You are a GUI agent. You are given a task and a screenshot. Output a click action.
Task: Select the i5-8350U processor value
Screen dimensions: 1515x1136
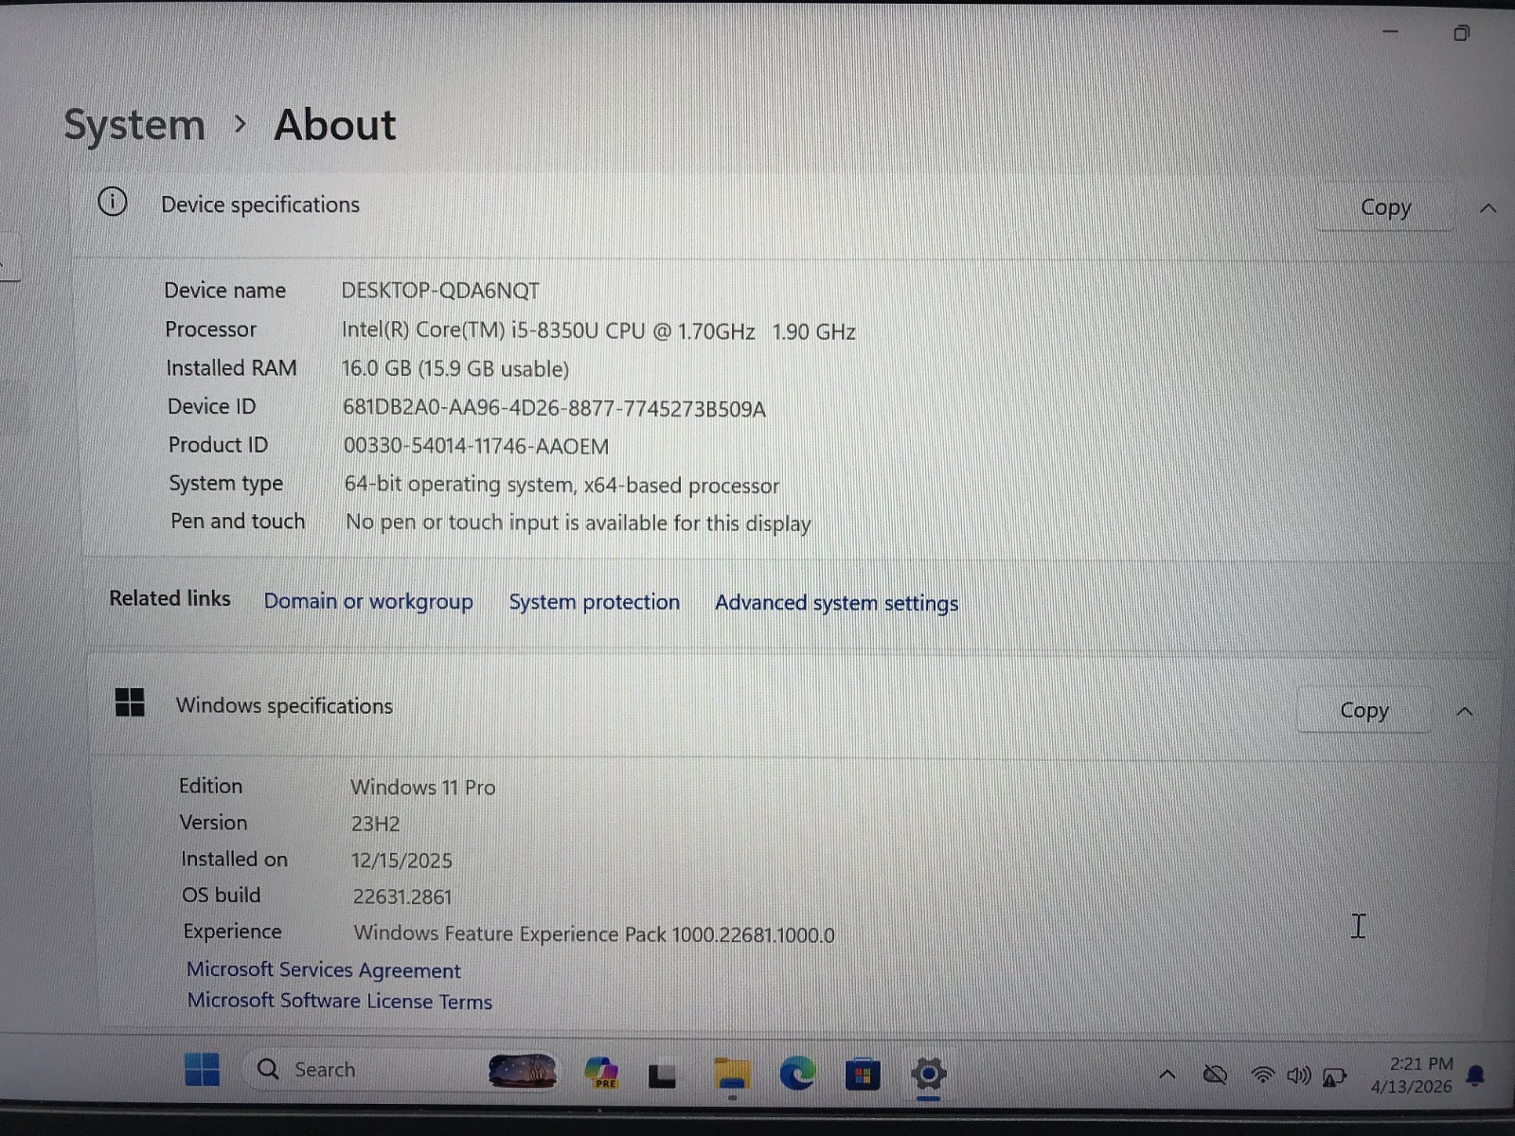(598, 331)
